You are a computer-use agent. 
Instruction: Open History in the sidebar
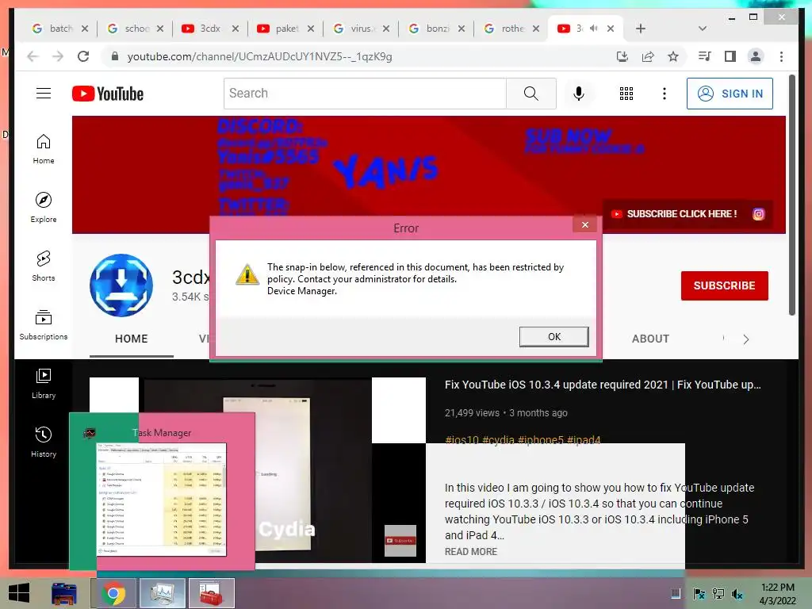coord(44,442)
